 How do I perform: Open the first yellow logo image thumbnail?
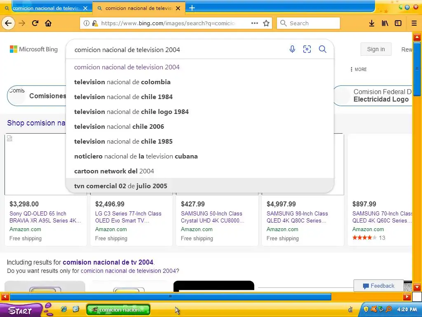click(45, 286)
